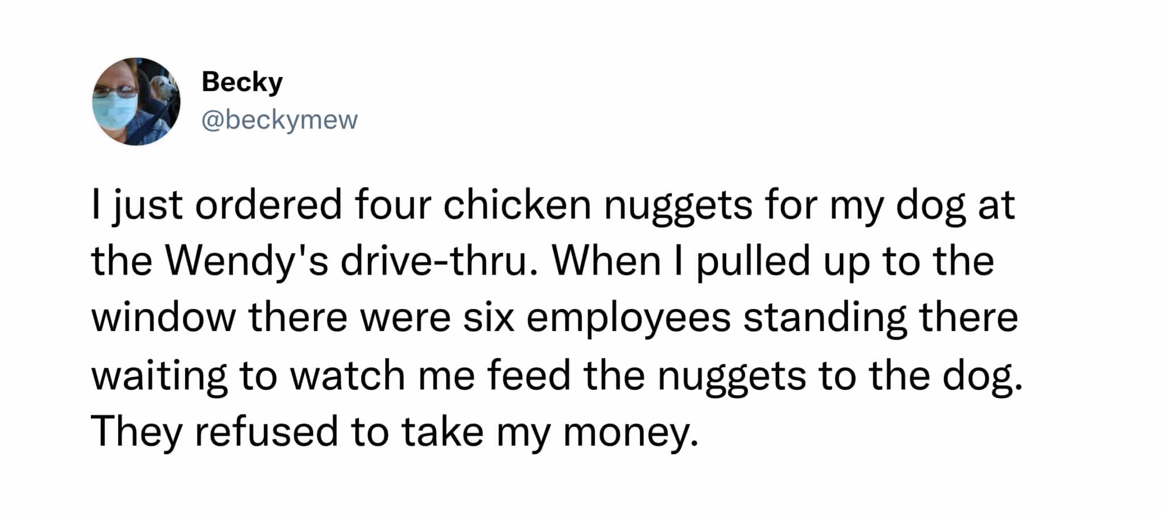Image resolution: width=1162 pixels, height=514 pixels.
Task: Click the word "waiting" in the fourth line
Action: pos(159,376)
